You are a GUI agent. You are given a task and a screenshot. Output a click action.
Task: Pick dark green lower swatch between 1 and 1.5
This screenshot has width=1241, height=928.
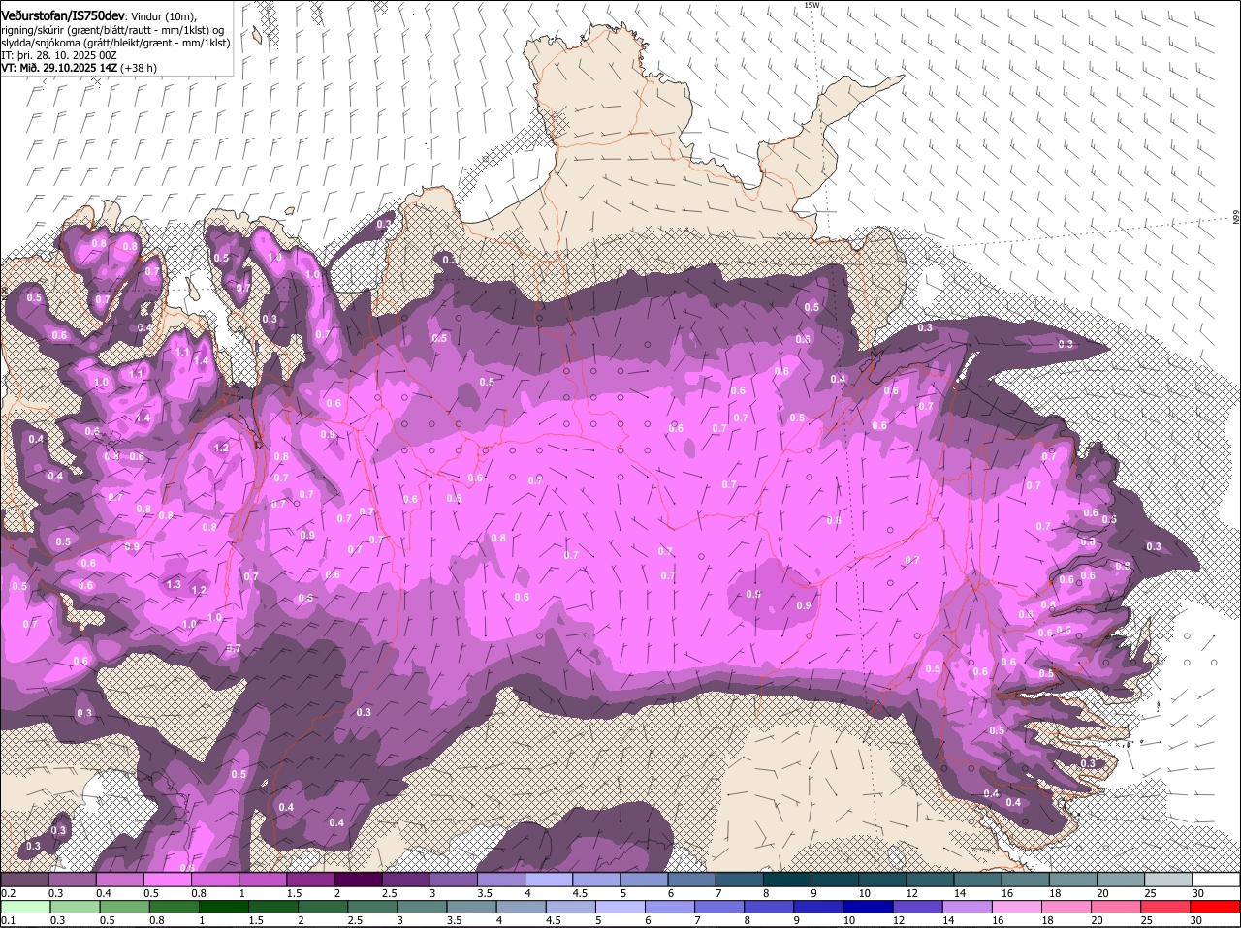pos(223,907)
